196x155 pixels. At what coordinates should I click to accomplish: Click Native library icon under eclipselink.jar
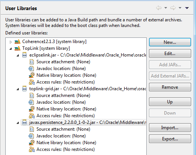click(32, 75)
